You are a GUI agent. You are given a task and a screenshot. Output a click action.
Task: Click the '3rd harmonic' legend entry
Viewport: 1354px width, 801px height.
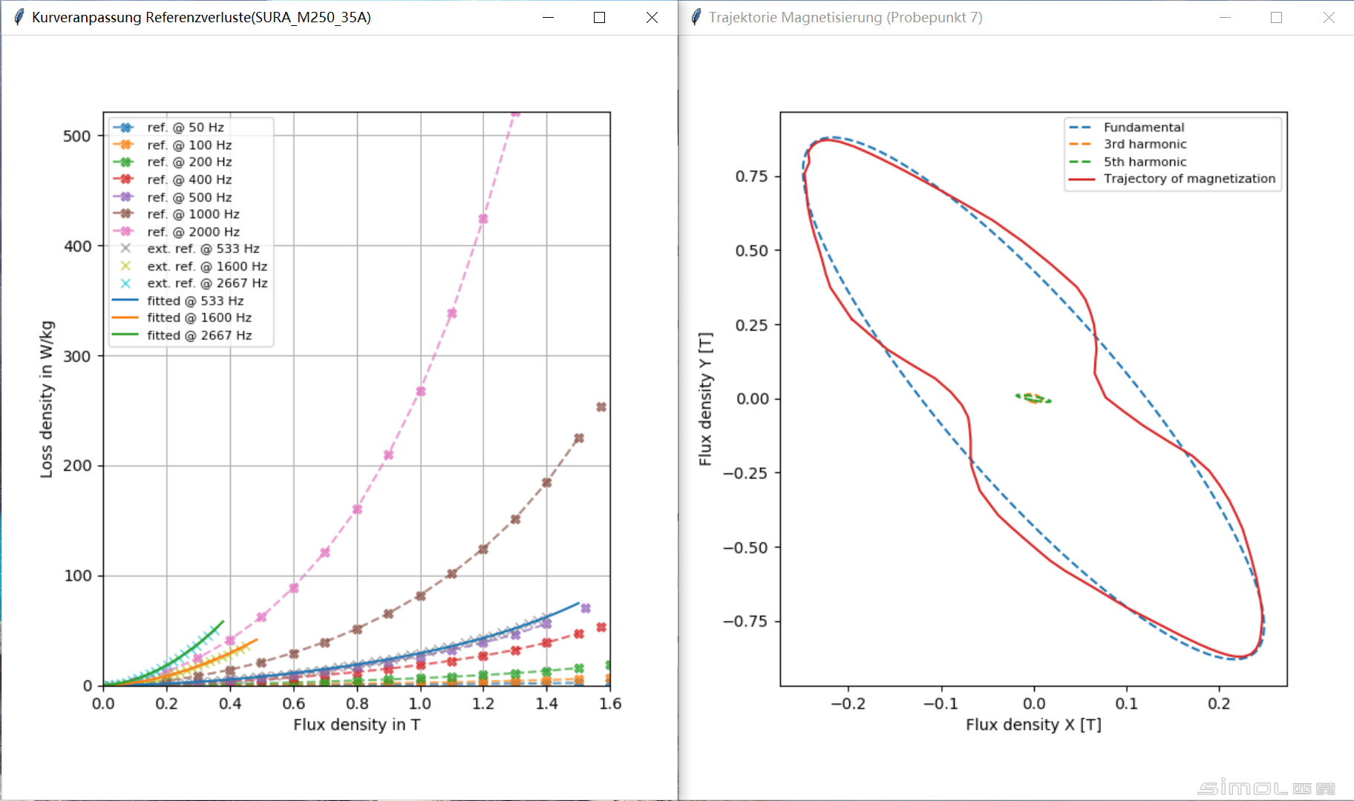[x=1128, y=144]
